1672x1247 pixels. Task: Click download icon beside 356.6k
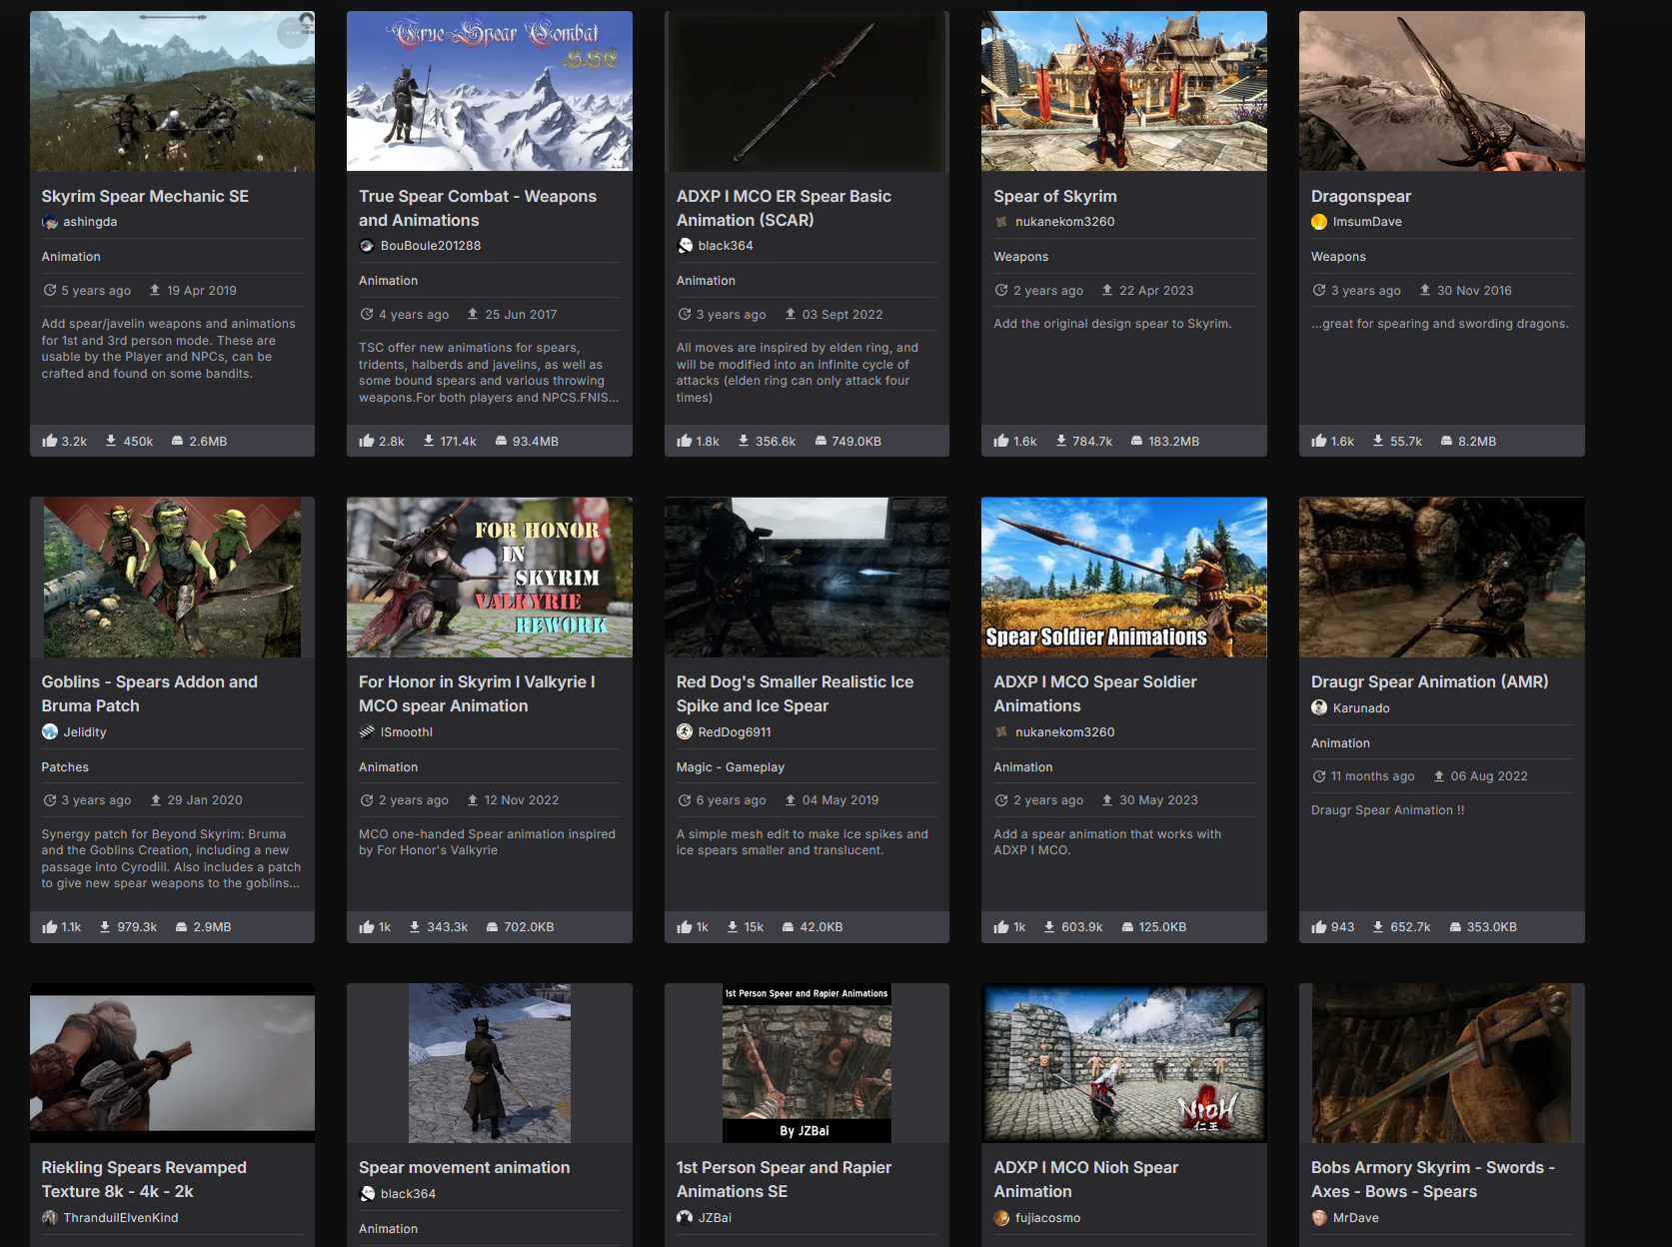click(x=744, y=441)
